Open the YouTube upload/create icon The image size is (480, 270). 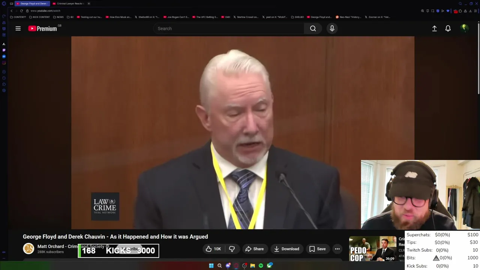pyautogui.click(x=434, y=28)
